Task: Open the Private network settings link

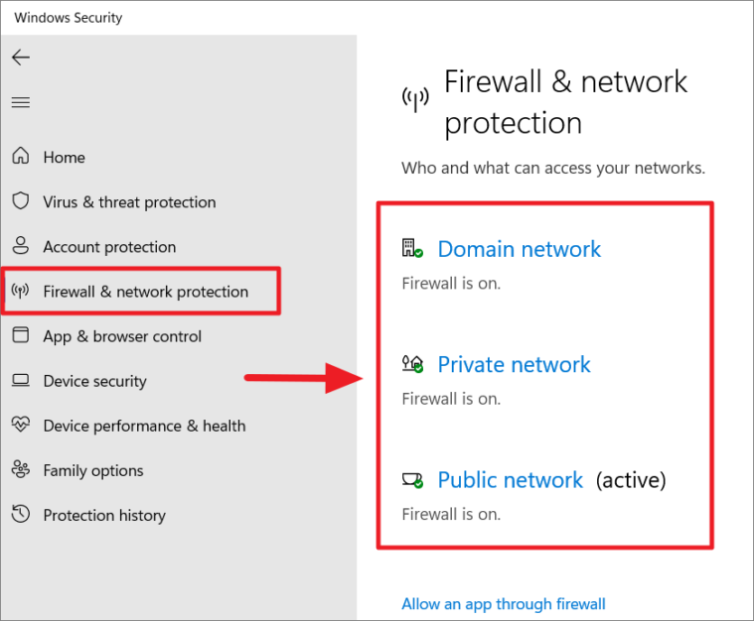Action: point(514,364)
